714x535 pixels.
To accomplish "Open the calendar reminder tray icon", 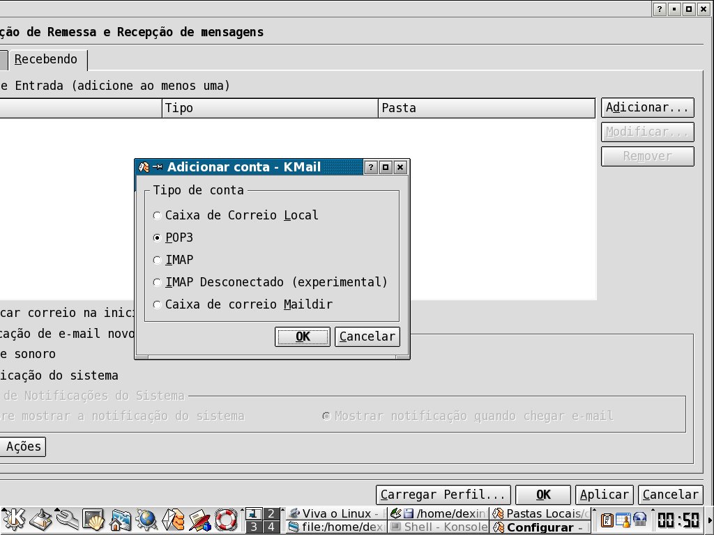I will [x=623, y=520].
